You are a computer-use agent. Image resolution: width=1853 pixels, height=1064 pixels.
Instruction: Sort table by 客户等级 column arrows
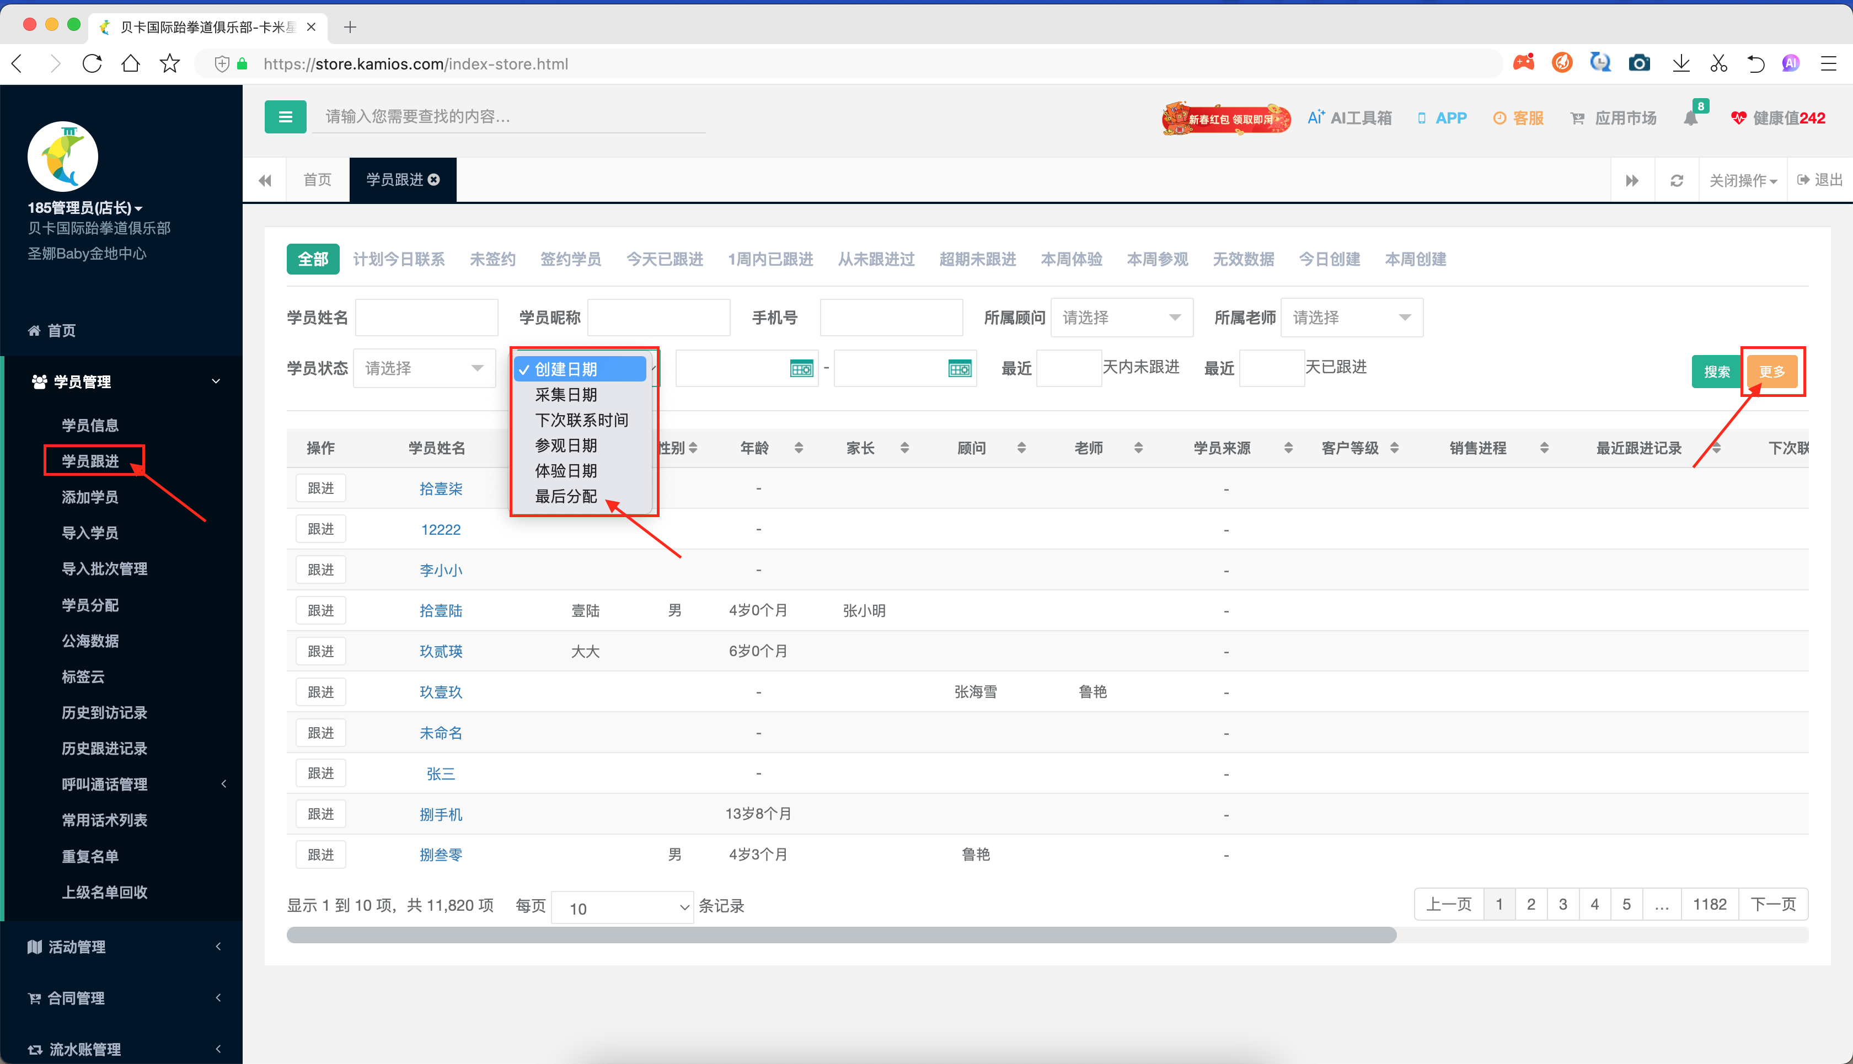1394,448
